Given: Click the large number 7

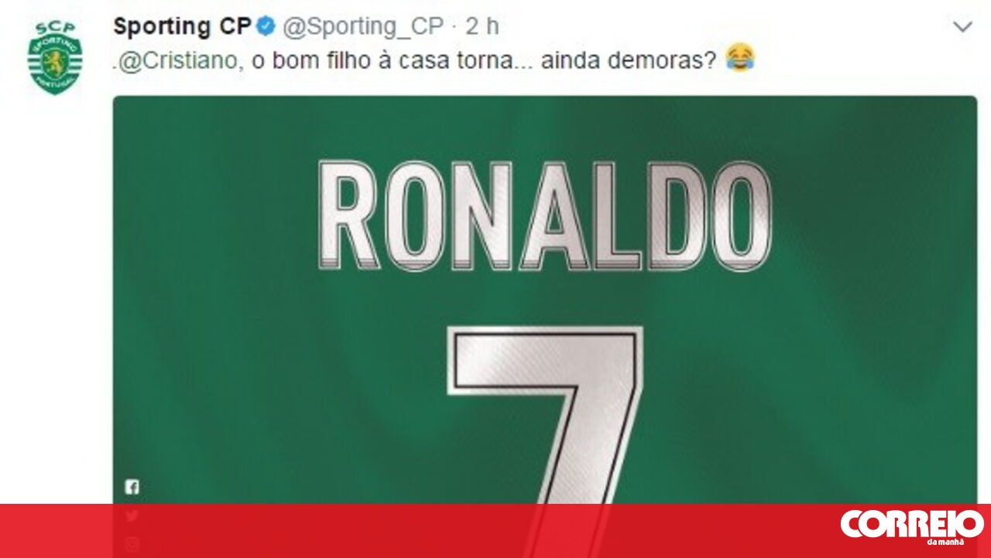Looking at the screenshot, I should click(x=545, y=415).
